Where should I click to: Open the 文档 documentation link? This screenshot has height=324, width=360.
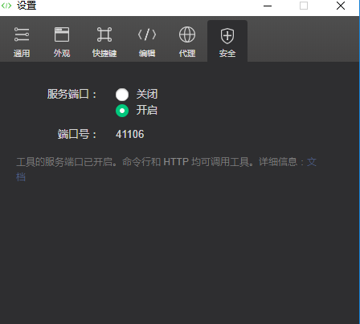(312, 162)
